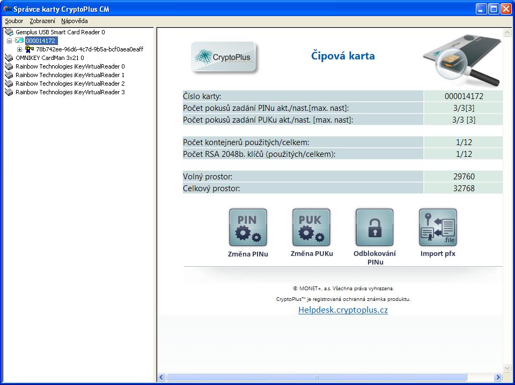
Task: Select Rainbow Technologies iKeyVirtualReader 3
Action: pos(70,92)
